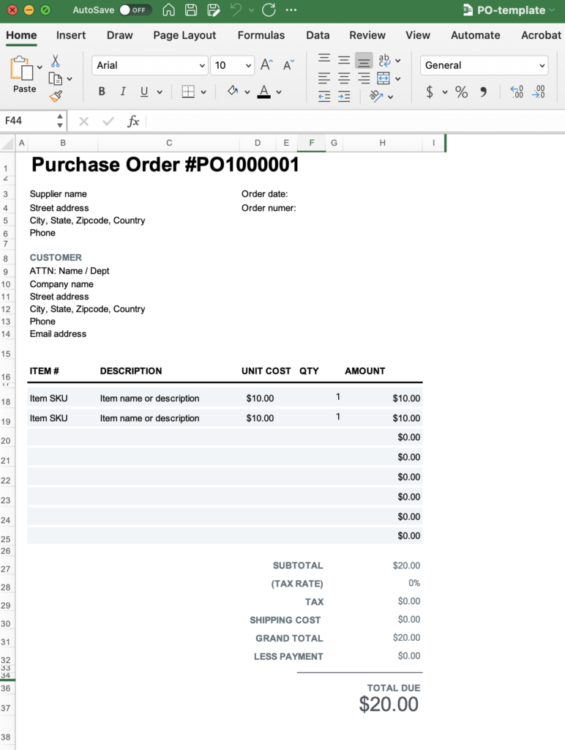Click the Name Box showing F44
Viewport: 565px width, 750px height.
(x=29, y=121)
